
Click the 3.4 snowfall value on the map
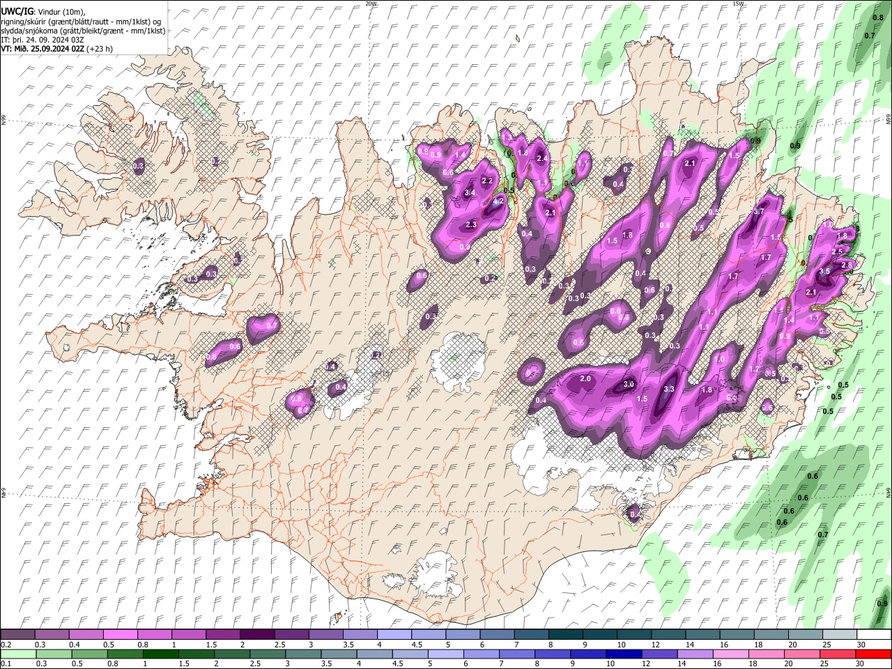(470, 192)
